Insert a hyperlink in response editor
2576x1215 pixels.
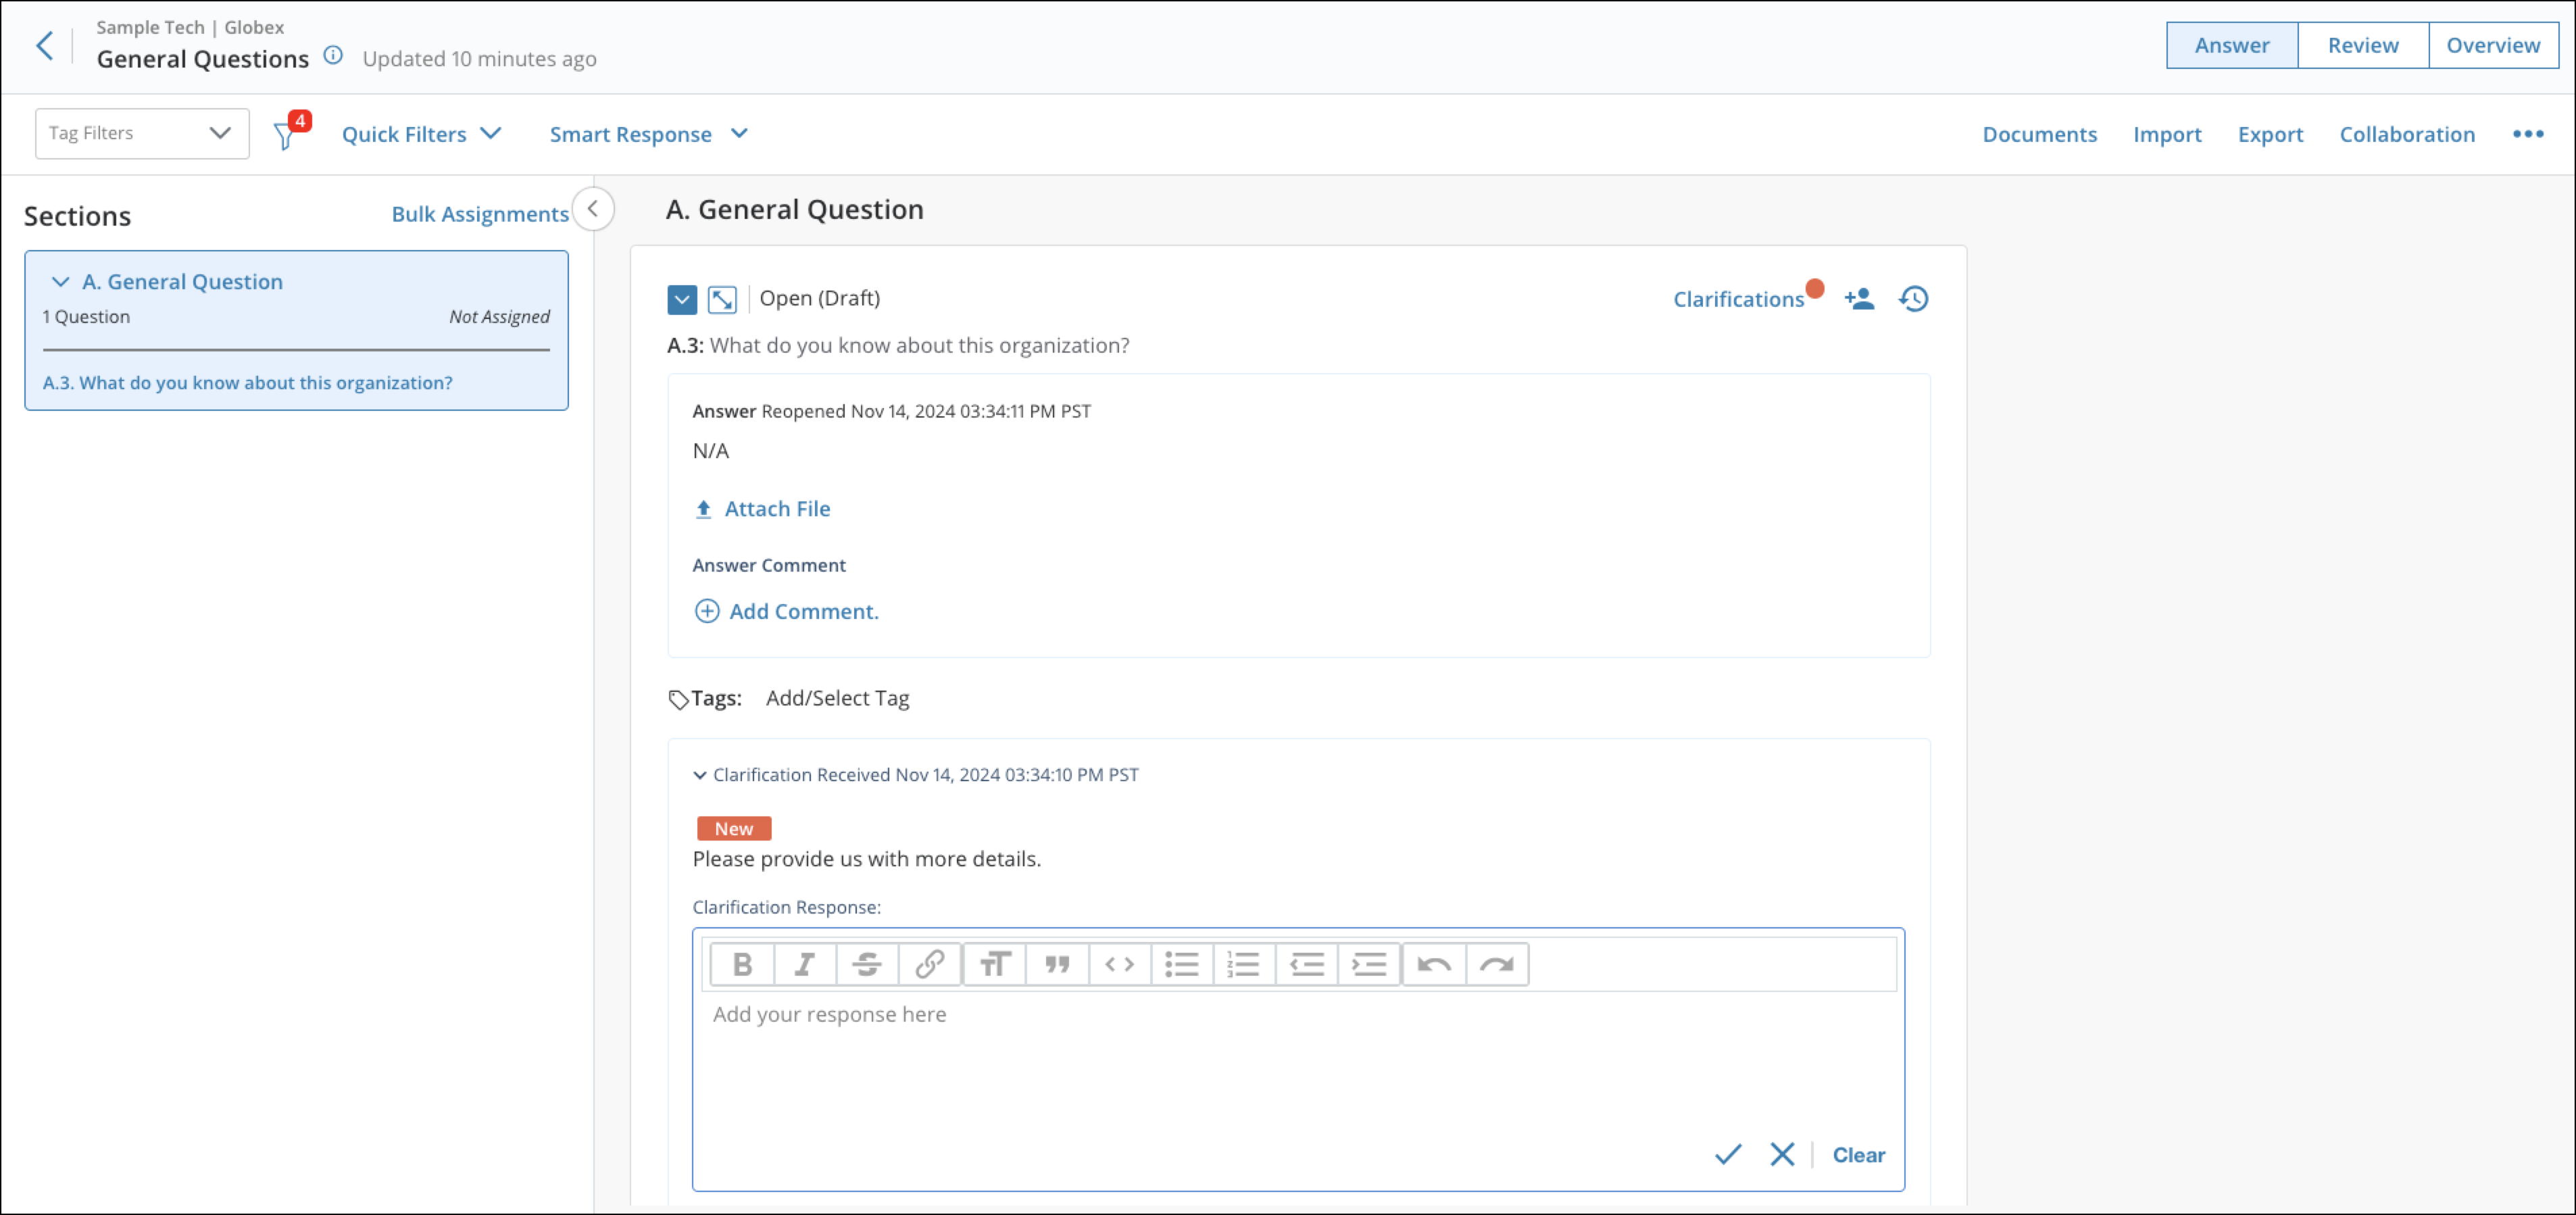(929, 964)
